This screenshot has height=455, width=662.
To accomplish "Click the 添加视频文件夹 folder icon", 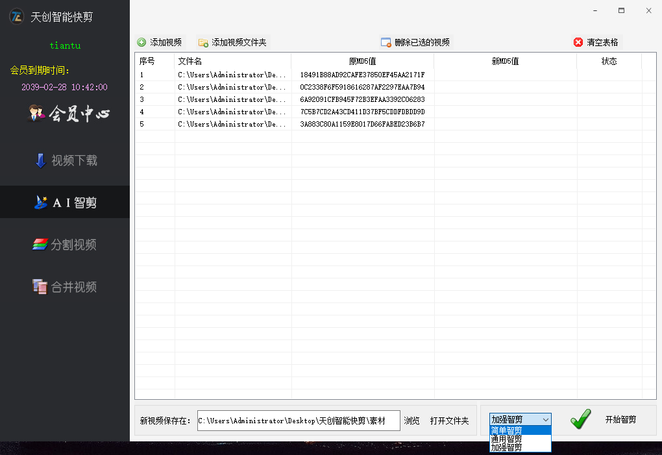I will coord(203,43).
